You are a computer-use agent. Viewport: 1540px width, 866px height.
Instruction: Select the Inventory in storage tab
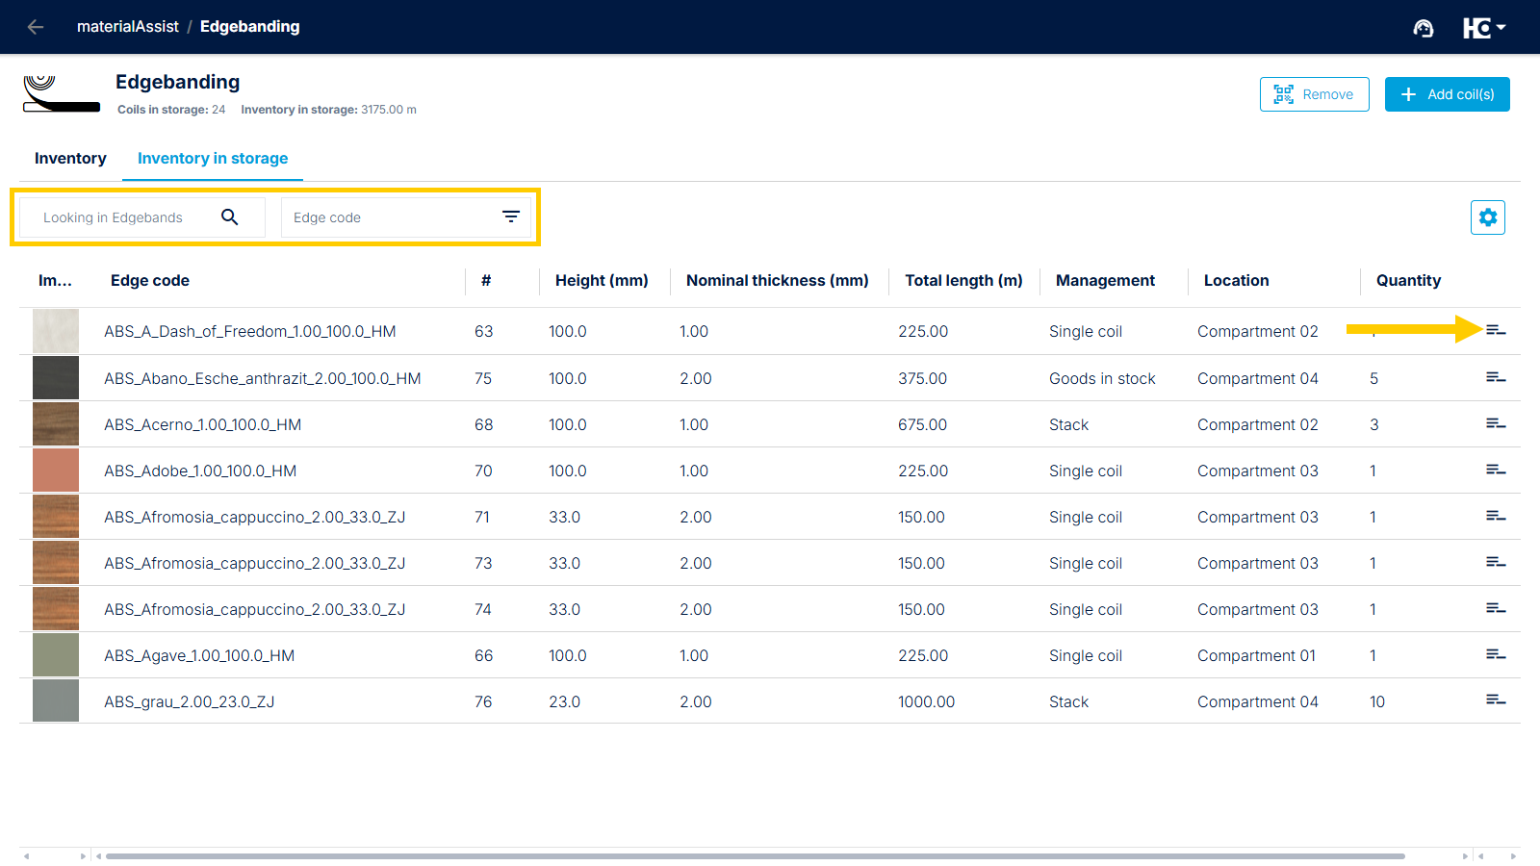click(213, 159)
